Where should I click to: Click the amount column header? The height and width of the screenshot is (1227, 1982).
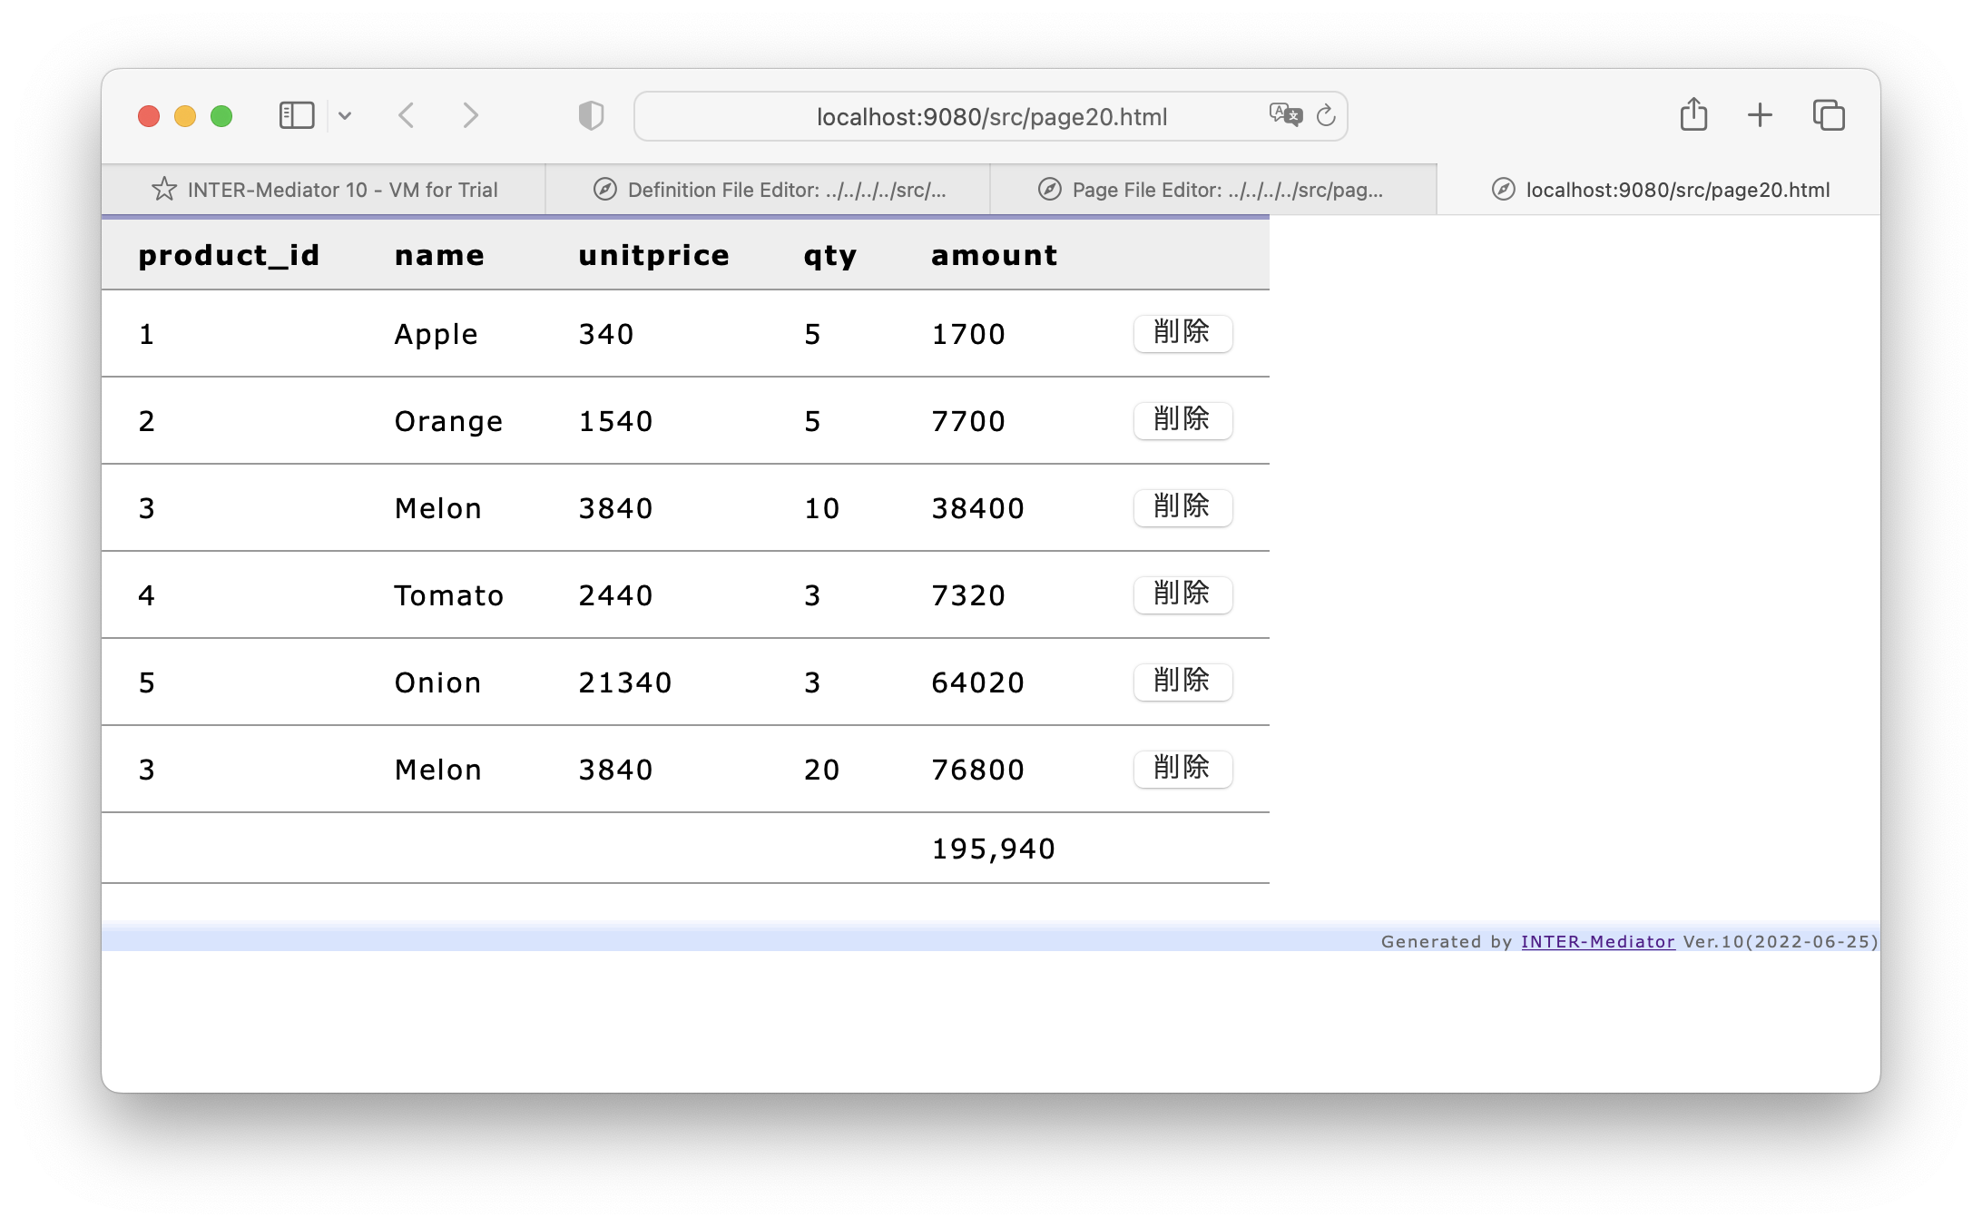(995, 256)
